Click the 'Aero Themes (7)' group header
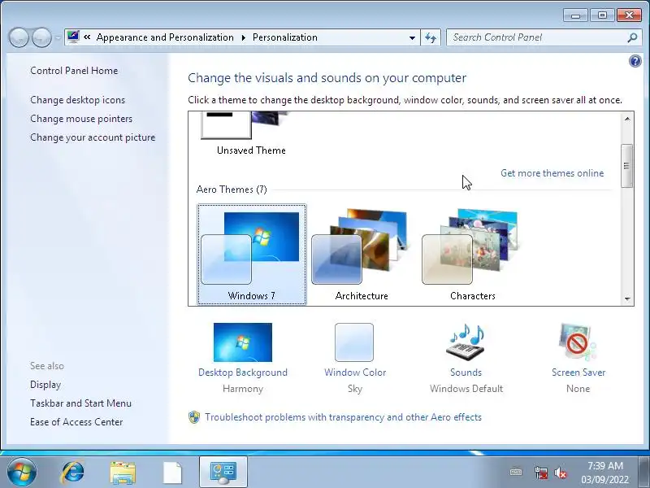 pyautogui.click(x=232, y=190)
